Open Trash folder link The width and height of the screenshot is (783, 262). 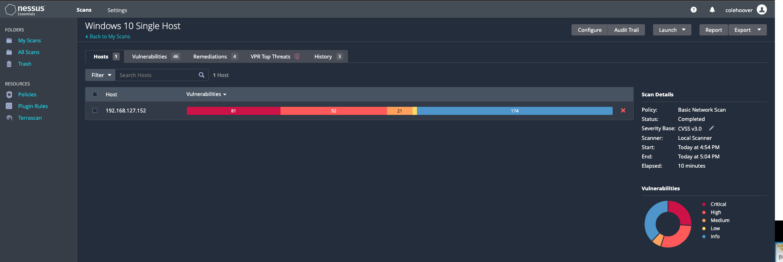point(25,64)
